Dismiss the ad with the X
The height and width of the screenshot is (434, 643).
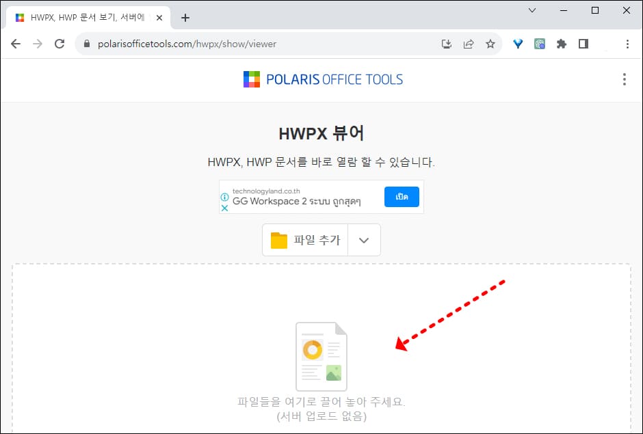pos(223,208)
